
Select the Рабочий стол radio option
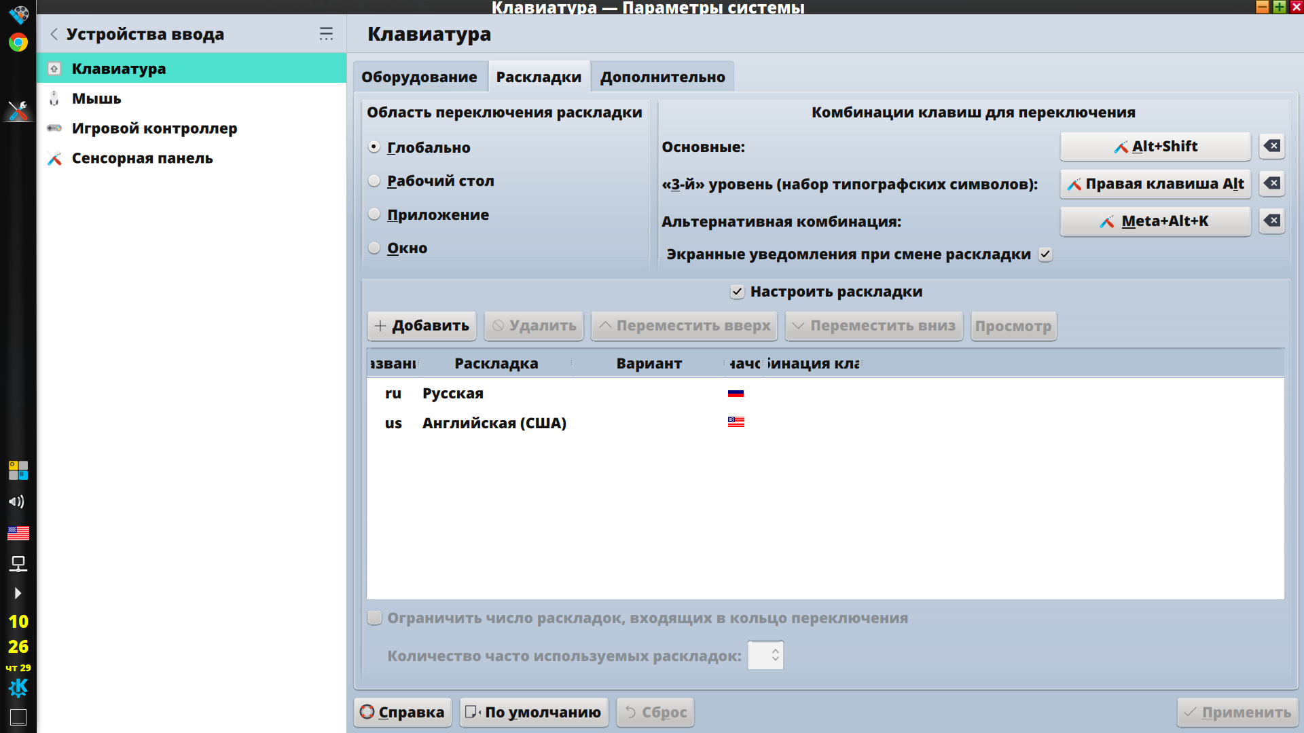[x=374, y=181]
